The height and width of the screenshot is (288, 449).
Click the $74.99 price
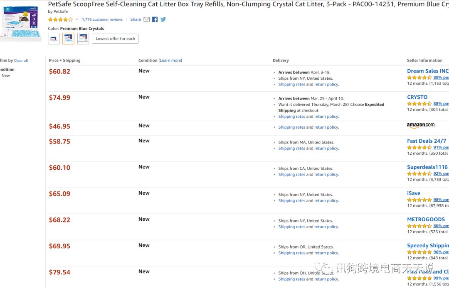(x=59, y=98)
